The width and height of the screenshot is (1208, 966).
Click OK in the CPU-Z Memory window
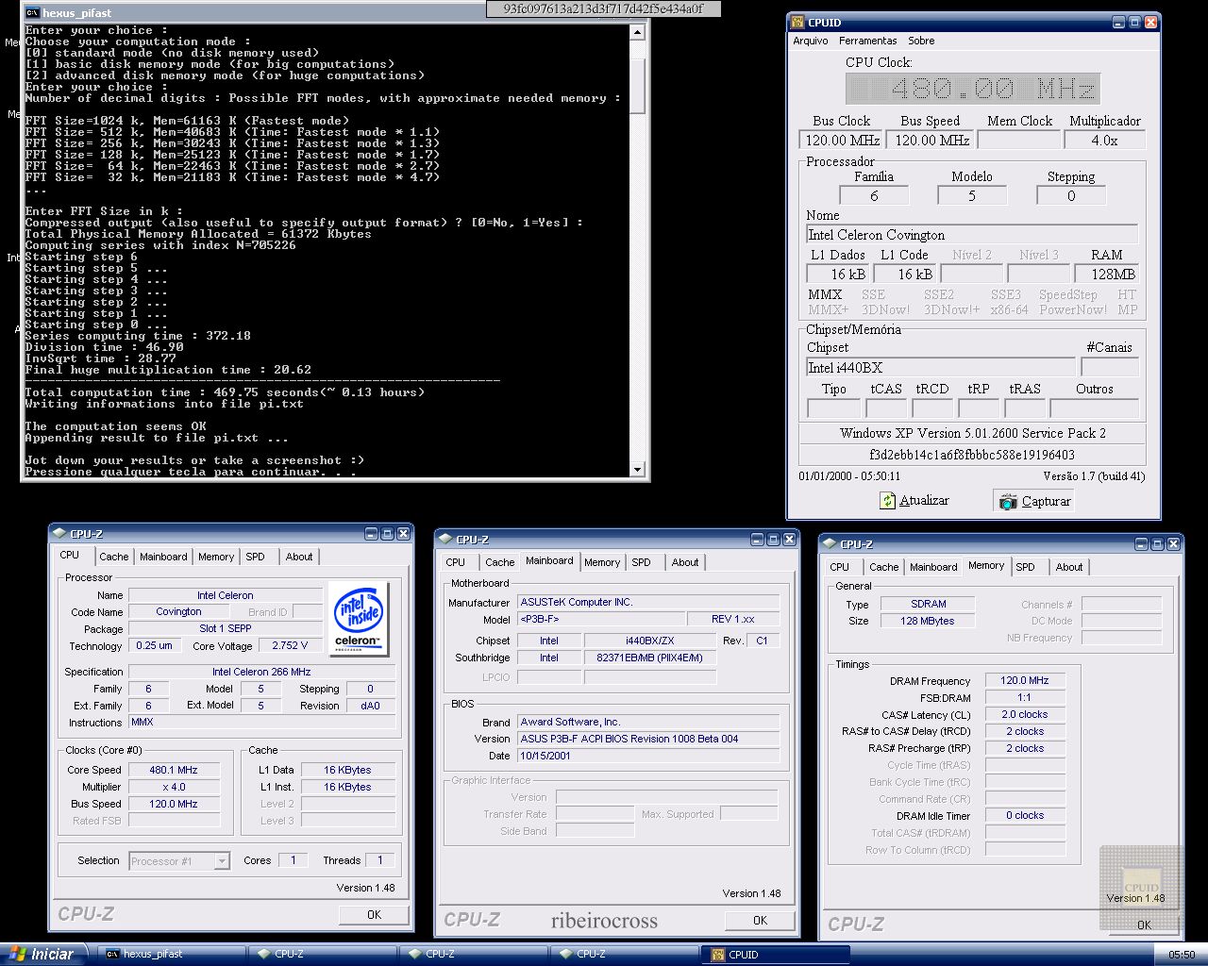tap(1144, 924)
